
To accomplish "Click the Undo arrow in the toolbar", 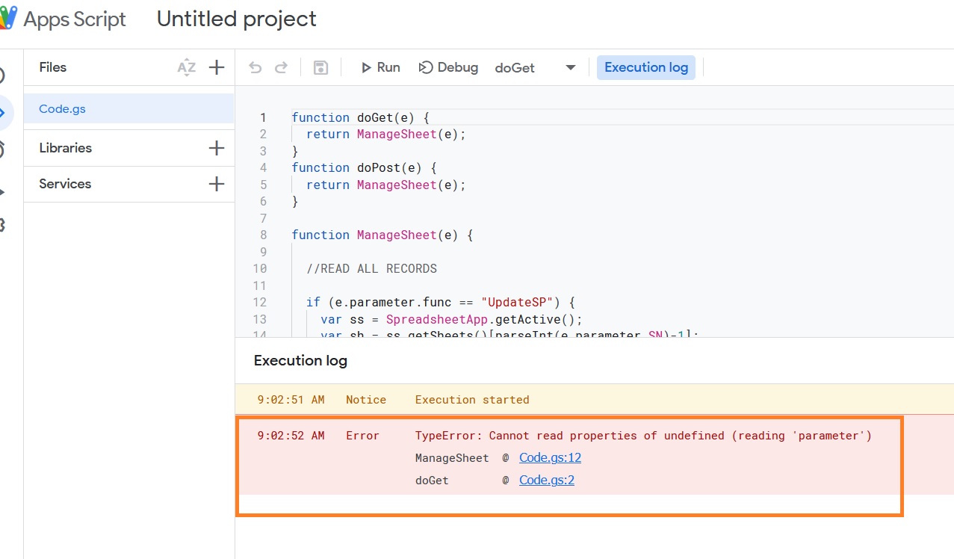I will (255, 68).
